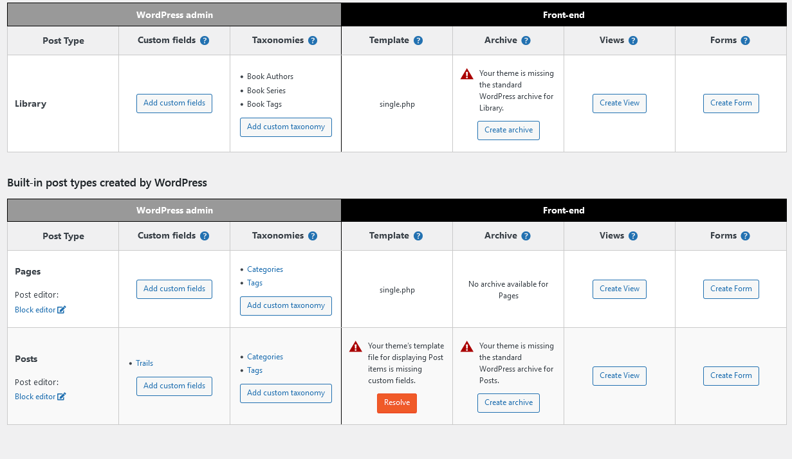This screenshot has width=792, height=459.
Task: Click Resolve button for Posts template
Action: (x=397, y=403)
